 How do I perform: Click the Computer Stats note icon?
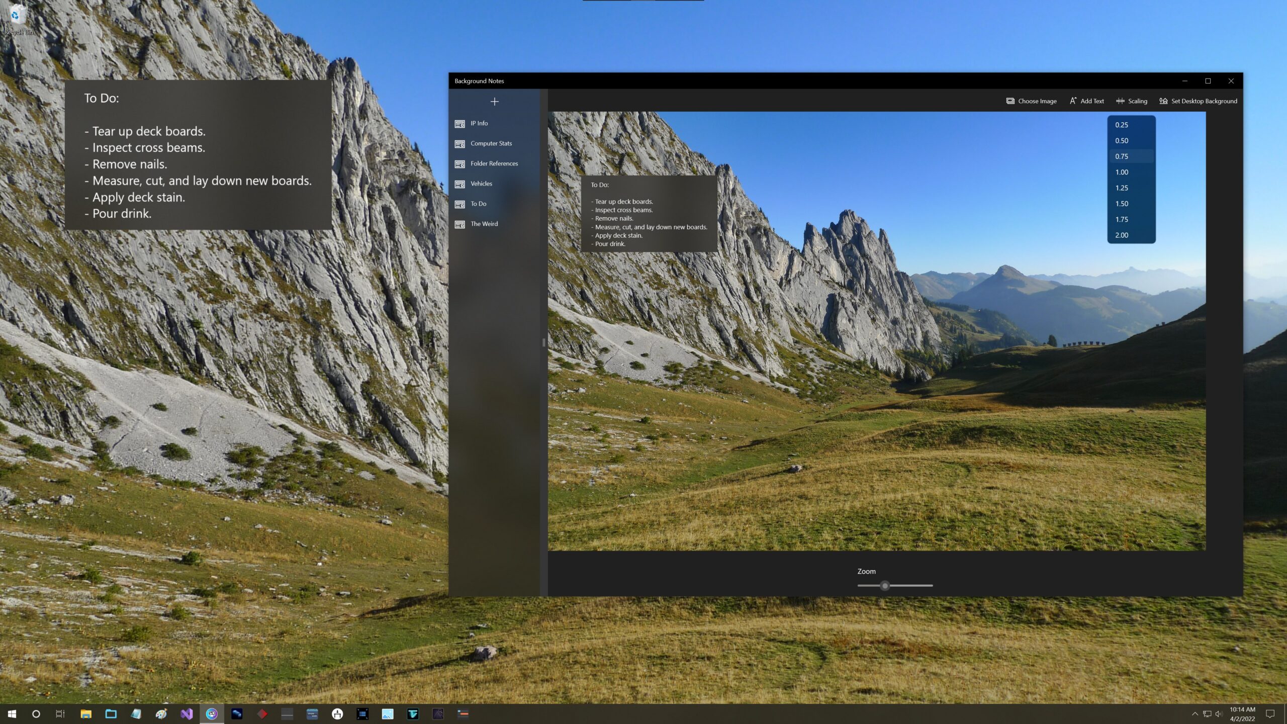coord(459,144)
